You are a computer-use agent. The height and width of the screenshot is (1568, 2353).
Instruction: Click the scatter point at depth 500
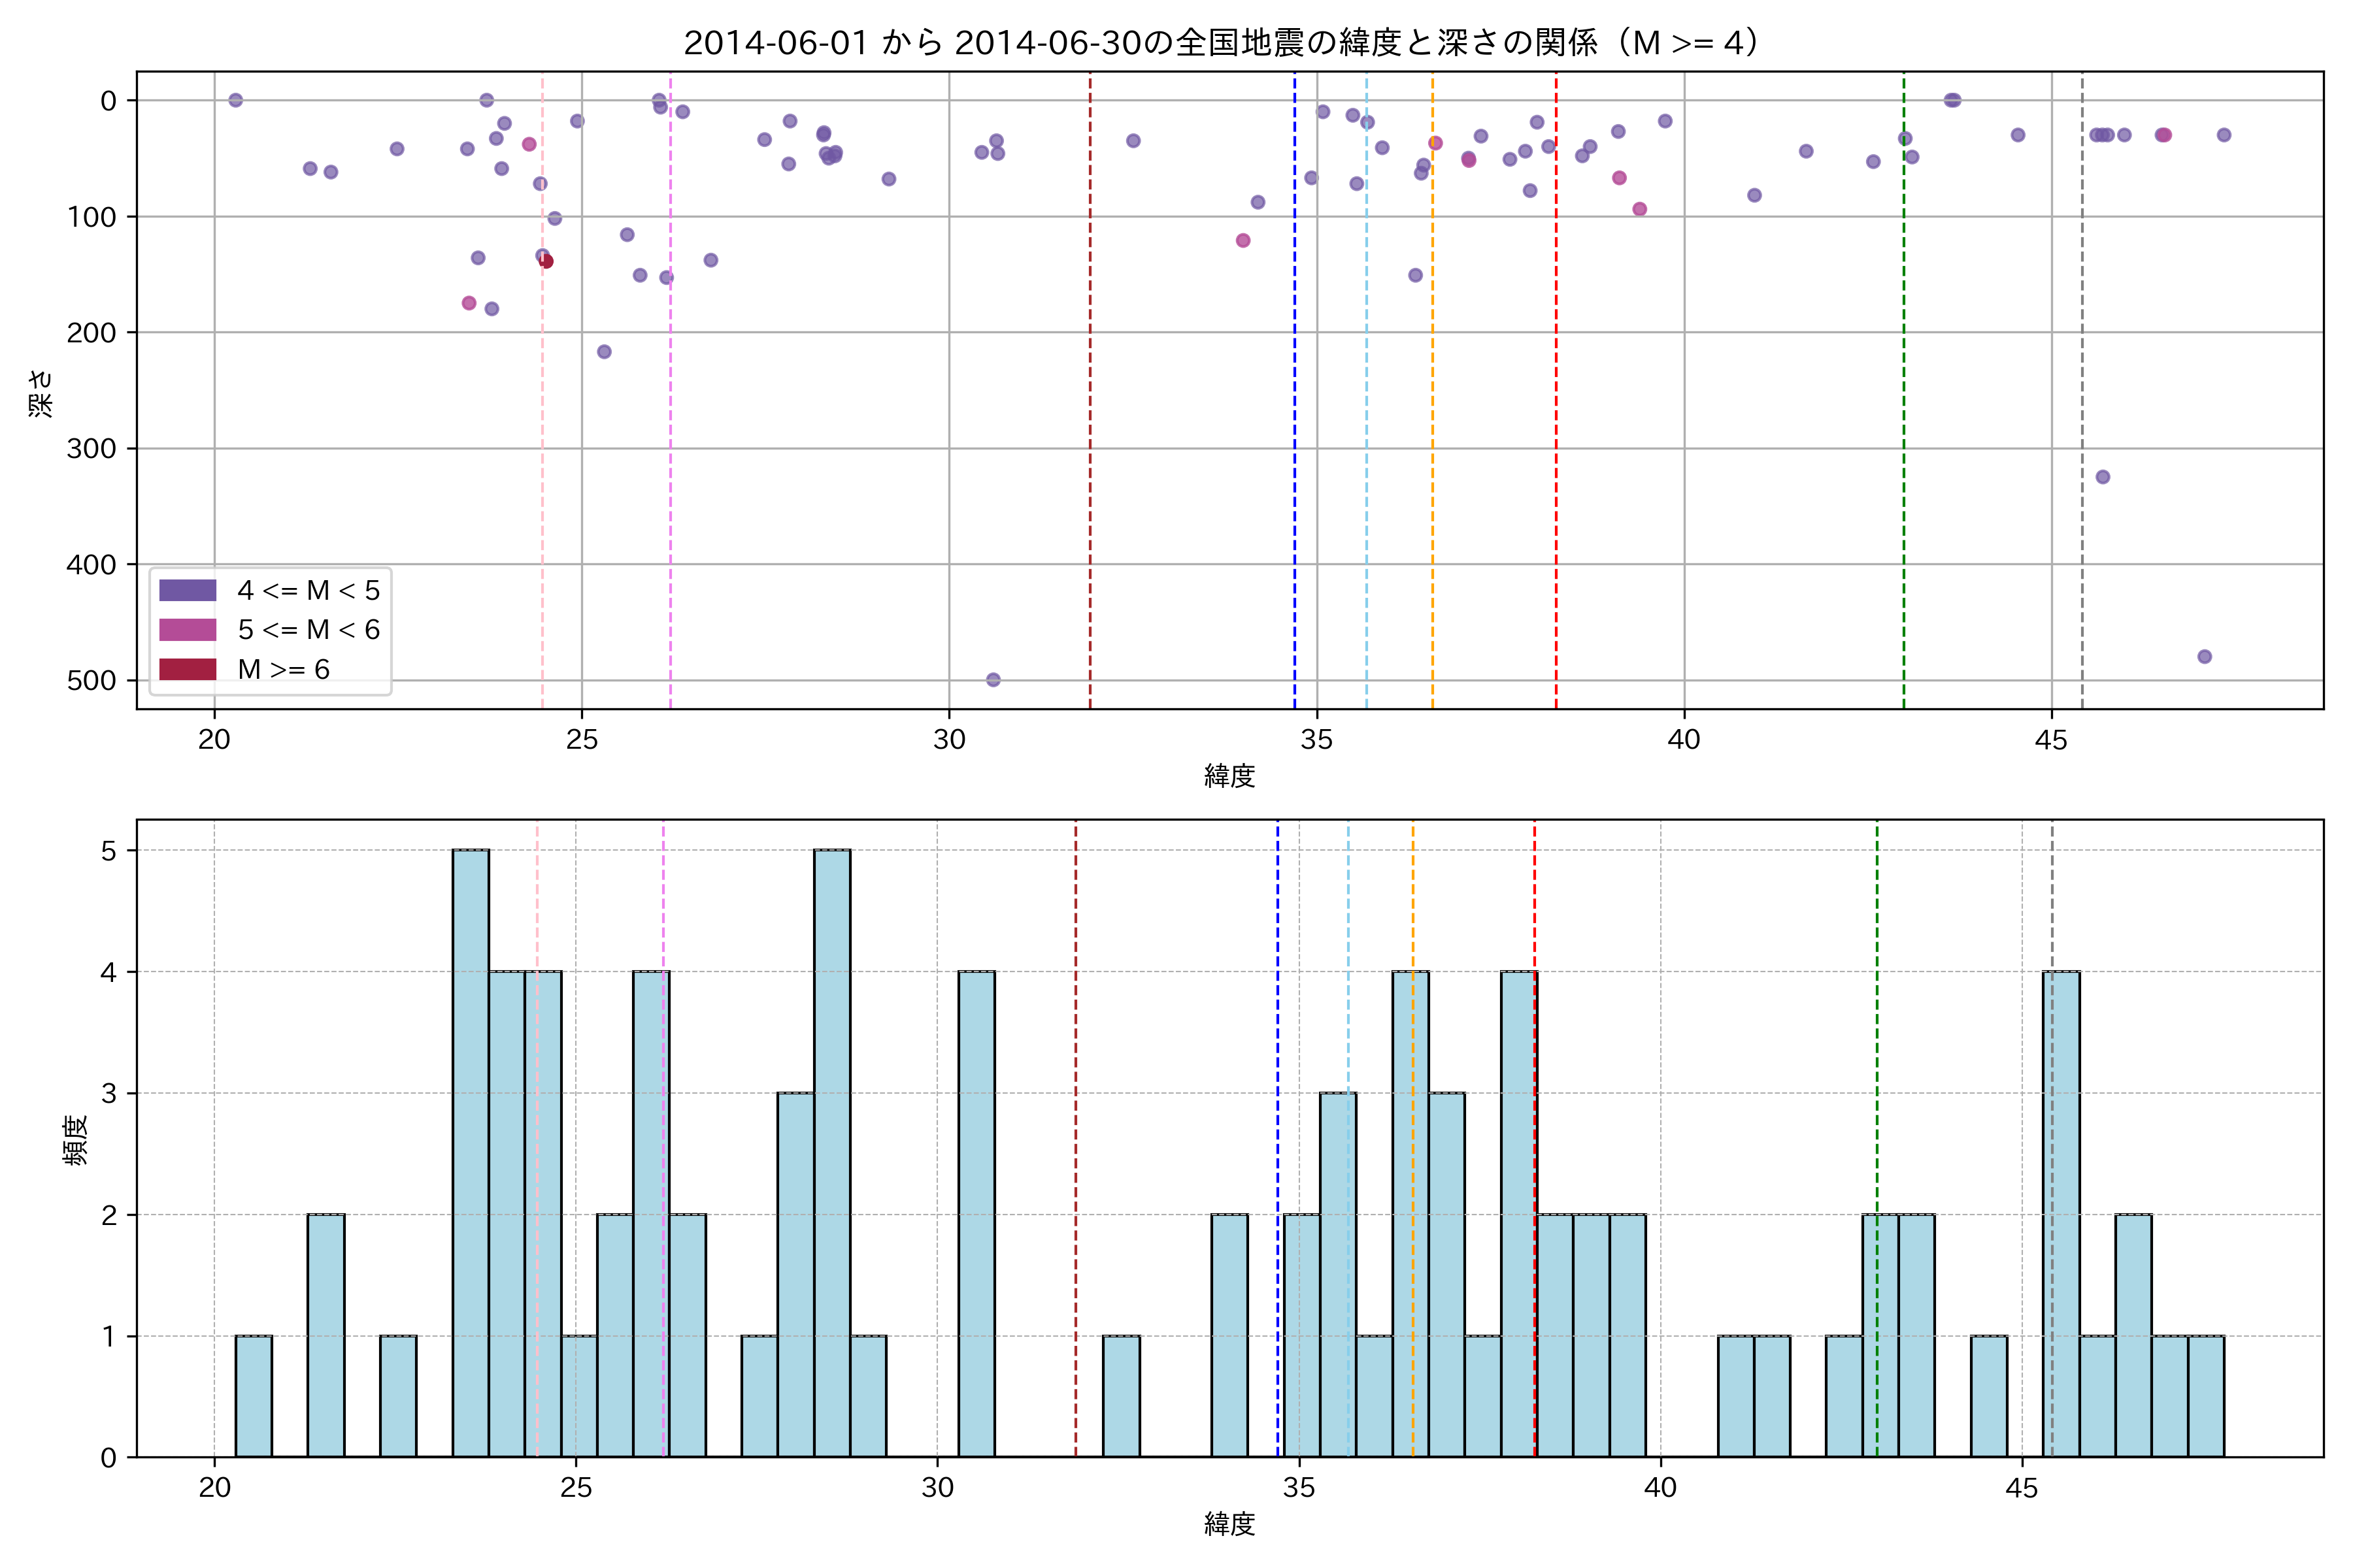(993, 680)
